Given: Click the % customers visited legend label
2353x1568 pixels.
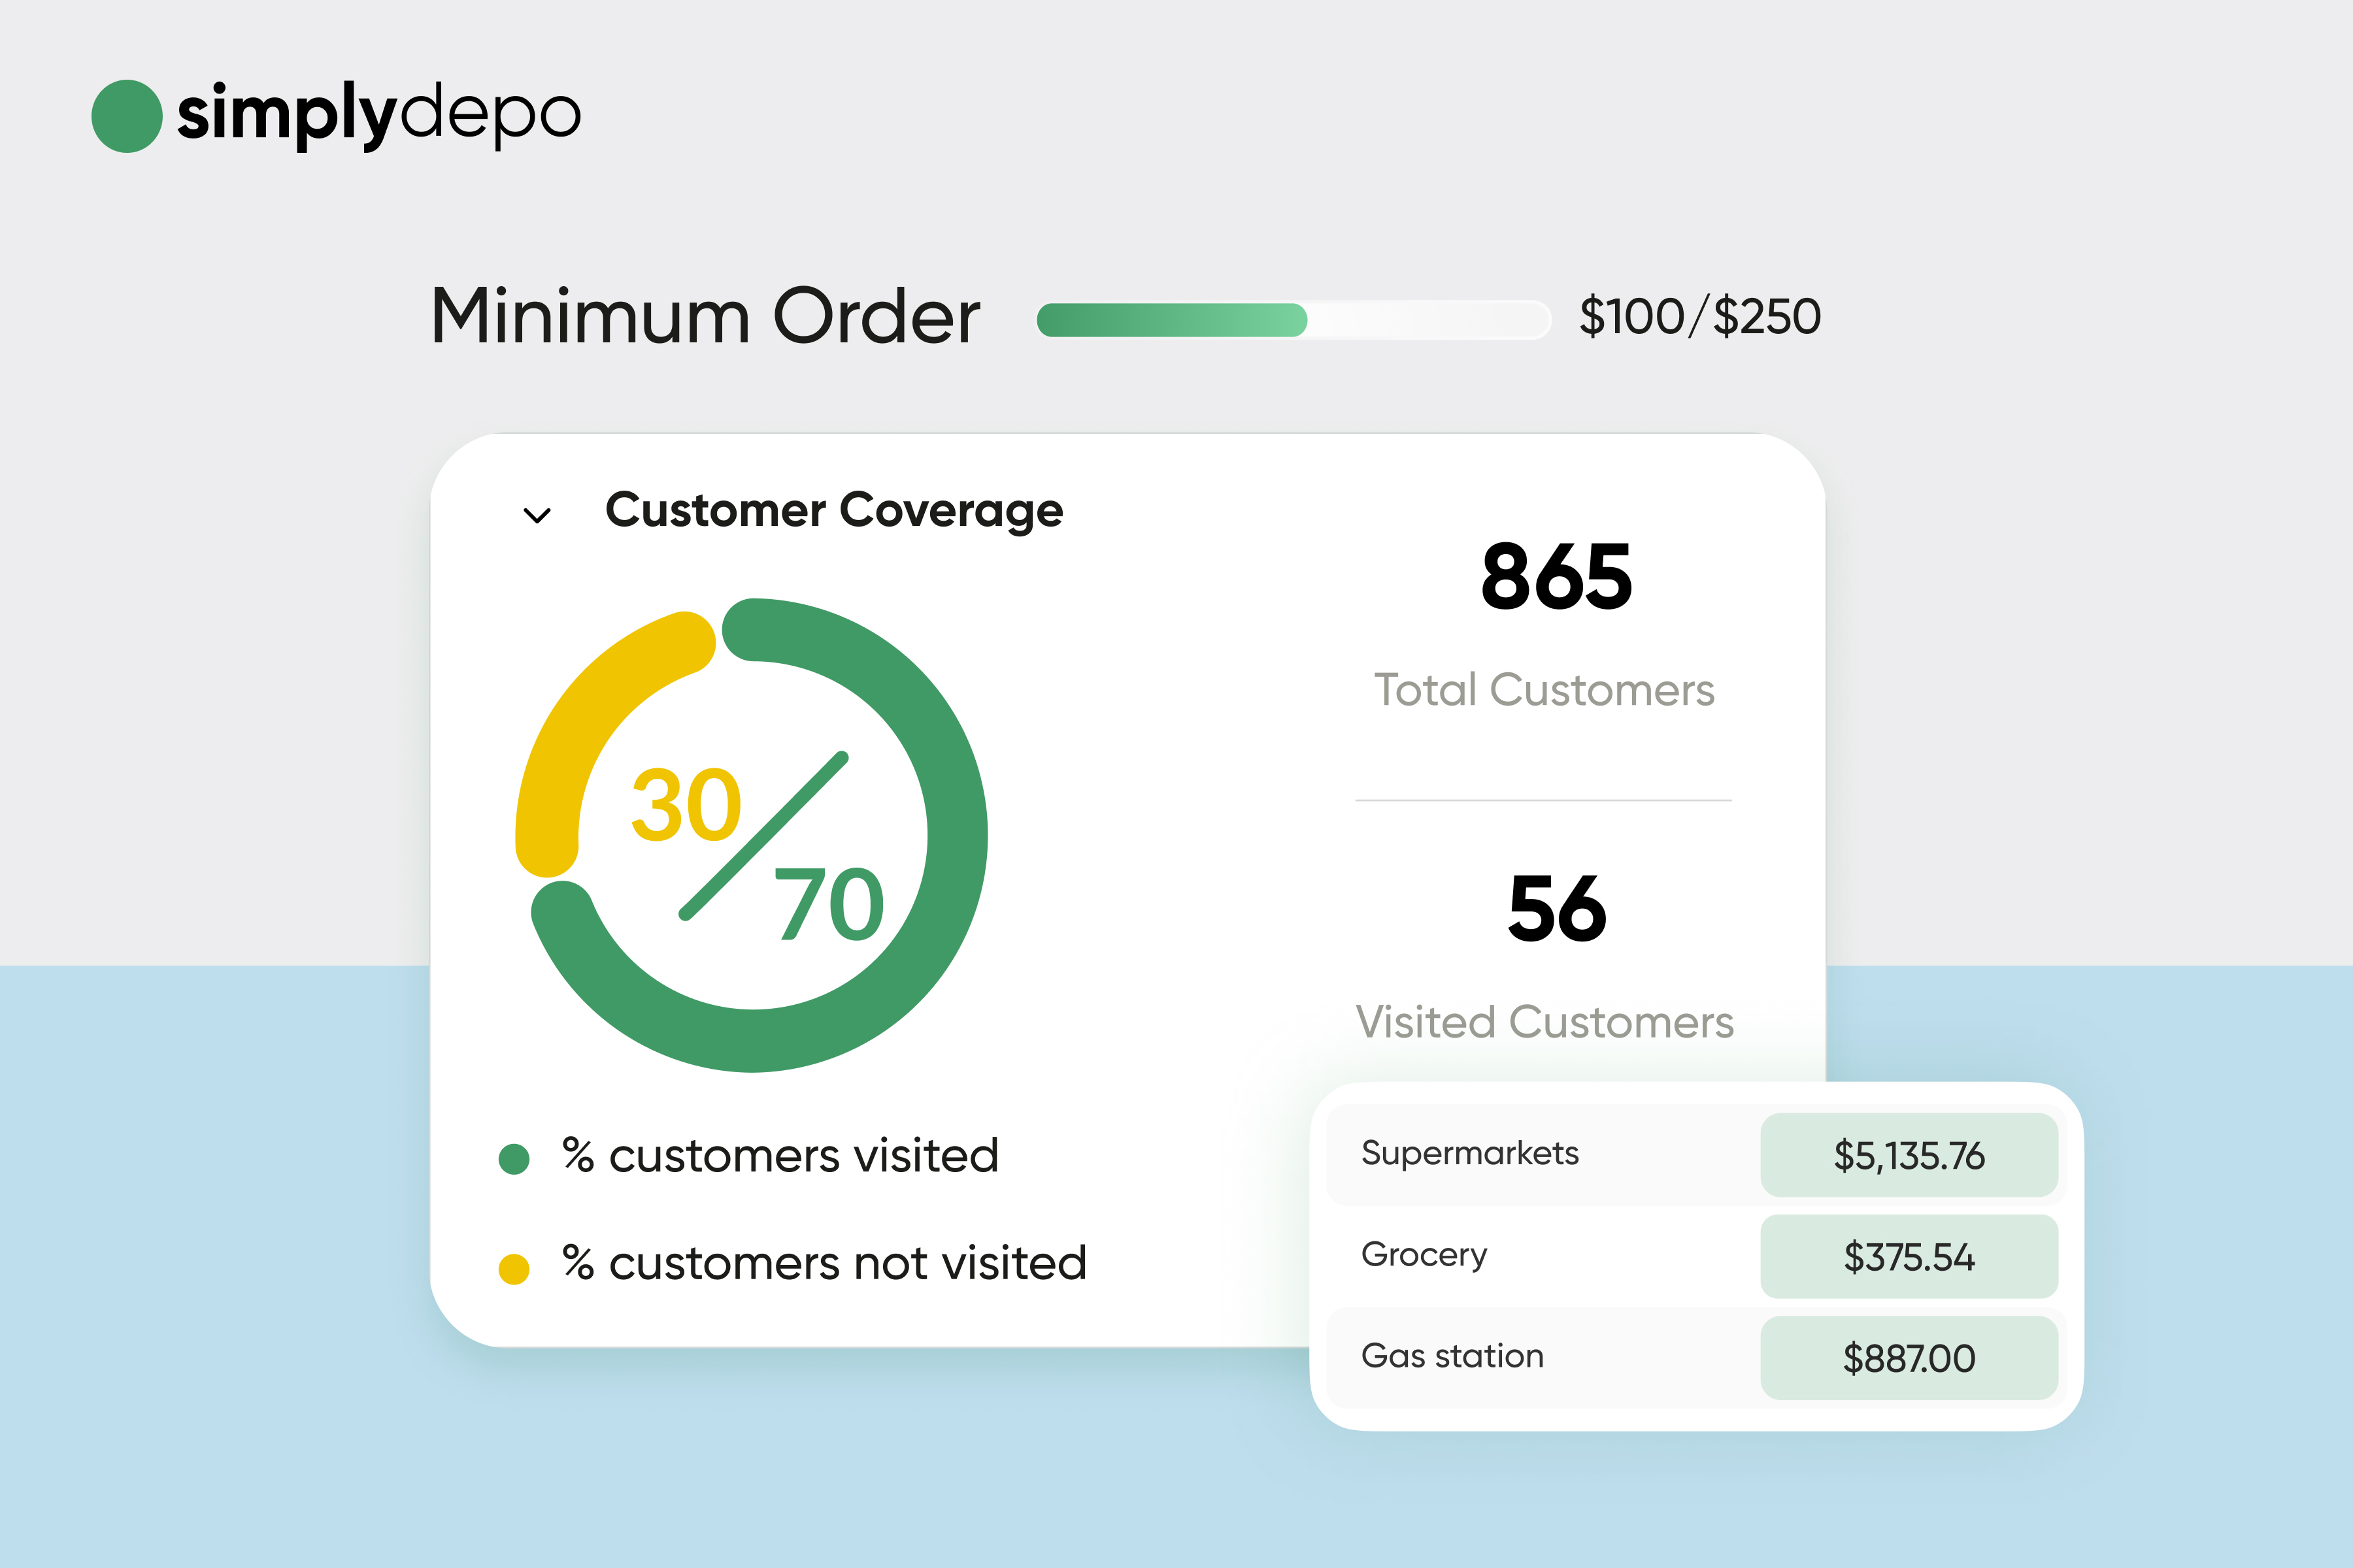Looking at the screenshot, I should (x=780, y=1156).
